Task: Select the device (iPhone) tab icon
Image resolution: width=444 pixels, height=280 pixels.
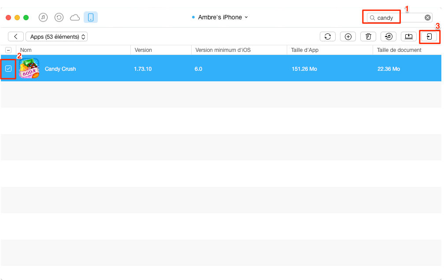Action: point(91,18)
